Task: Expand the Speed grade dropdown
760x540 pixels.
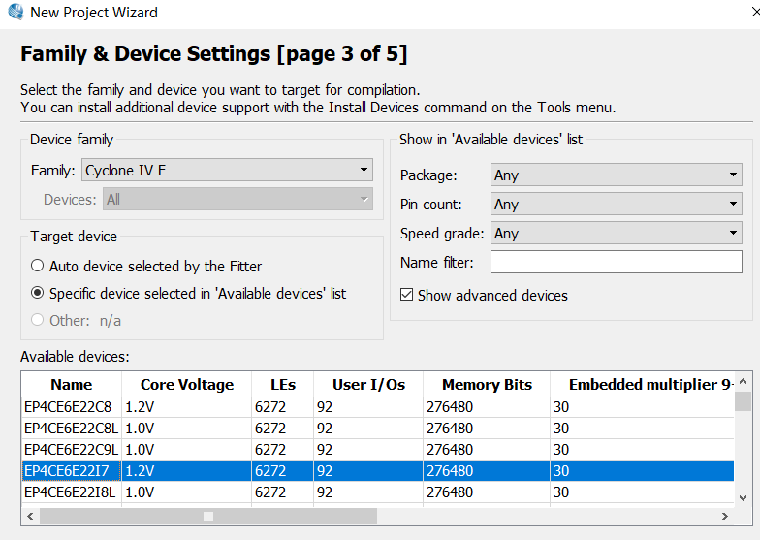Action: (x=617, y=234)
